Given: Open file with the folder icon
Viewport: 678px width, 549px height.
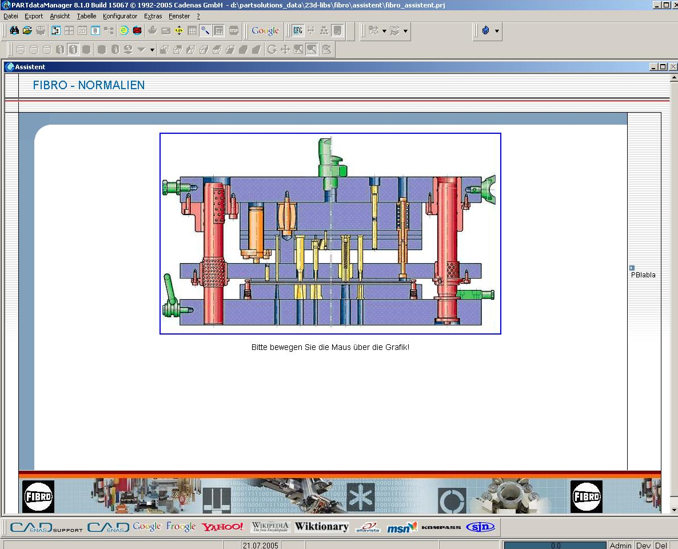Looking at the screenshot, I should [x=27, y=31].
